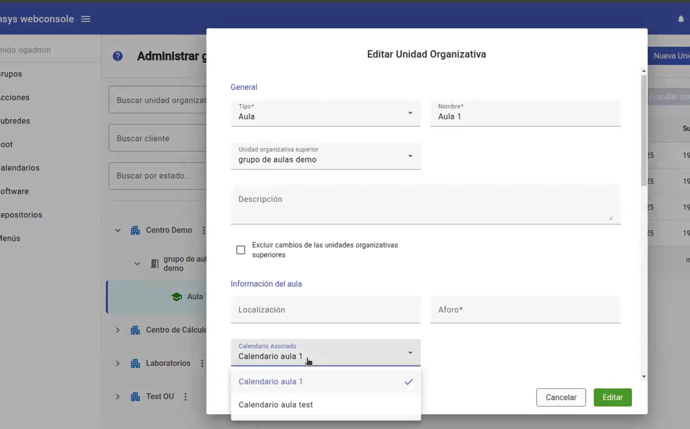
Task: Click the building icon beside Test OU
Action: coord(135,397)
